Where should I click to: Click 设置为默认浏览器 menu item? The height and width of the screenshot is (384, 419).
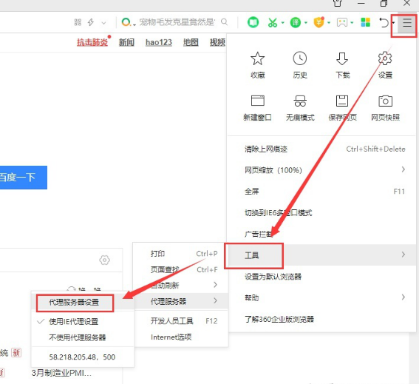322,276
